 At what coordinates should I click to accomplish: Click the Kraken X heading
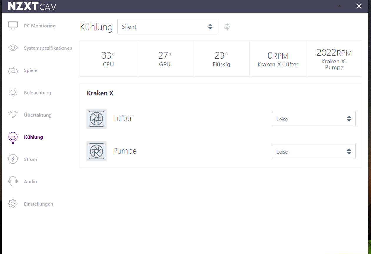tap(100, 93)
